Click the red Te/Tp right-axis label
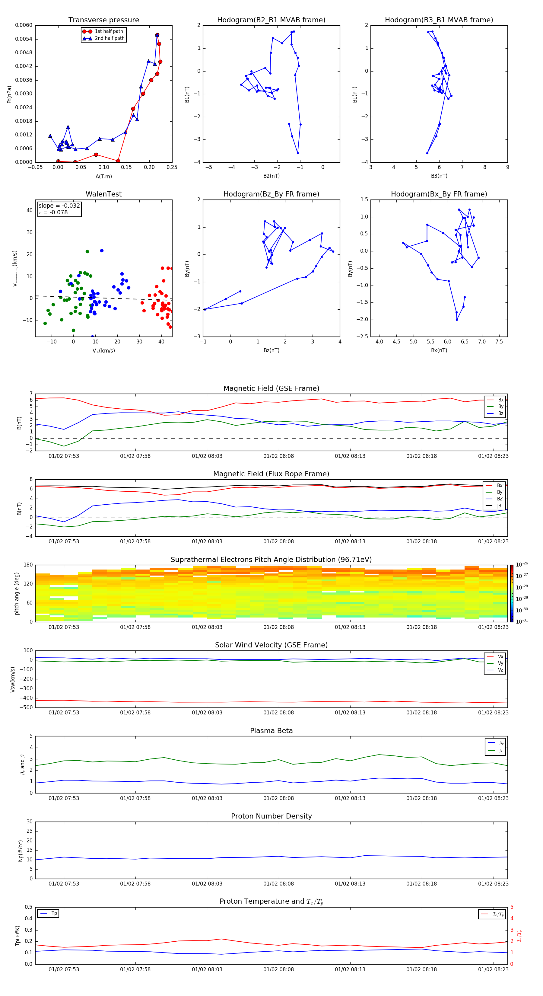Image resolution: width=543 pixels, height=996 pixels. click(x=519, y=936)
